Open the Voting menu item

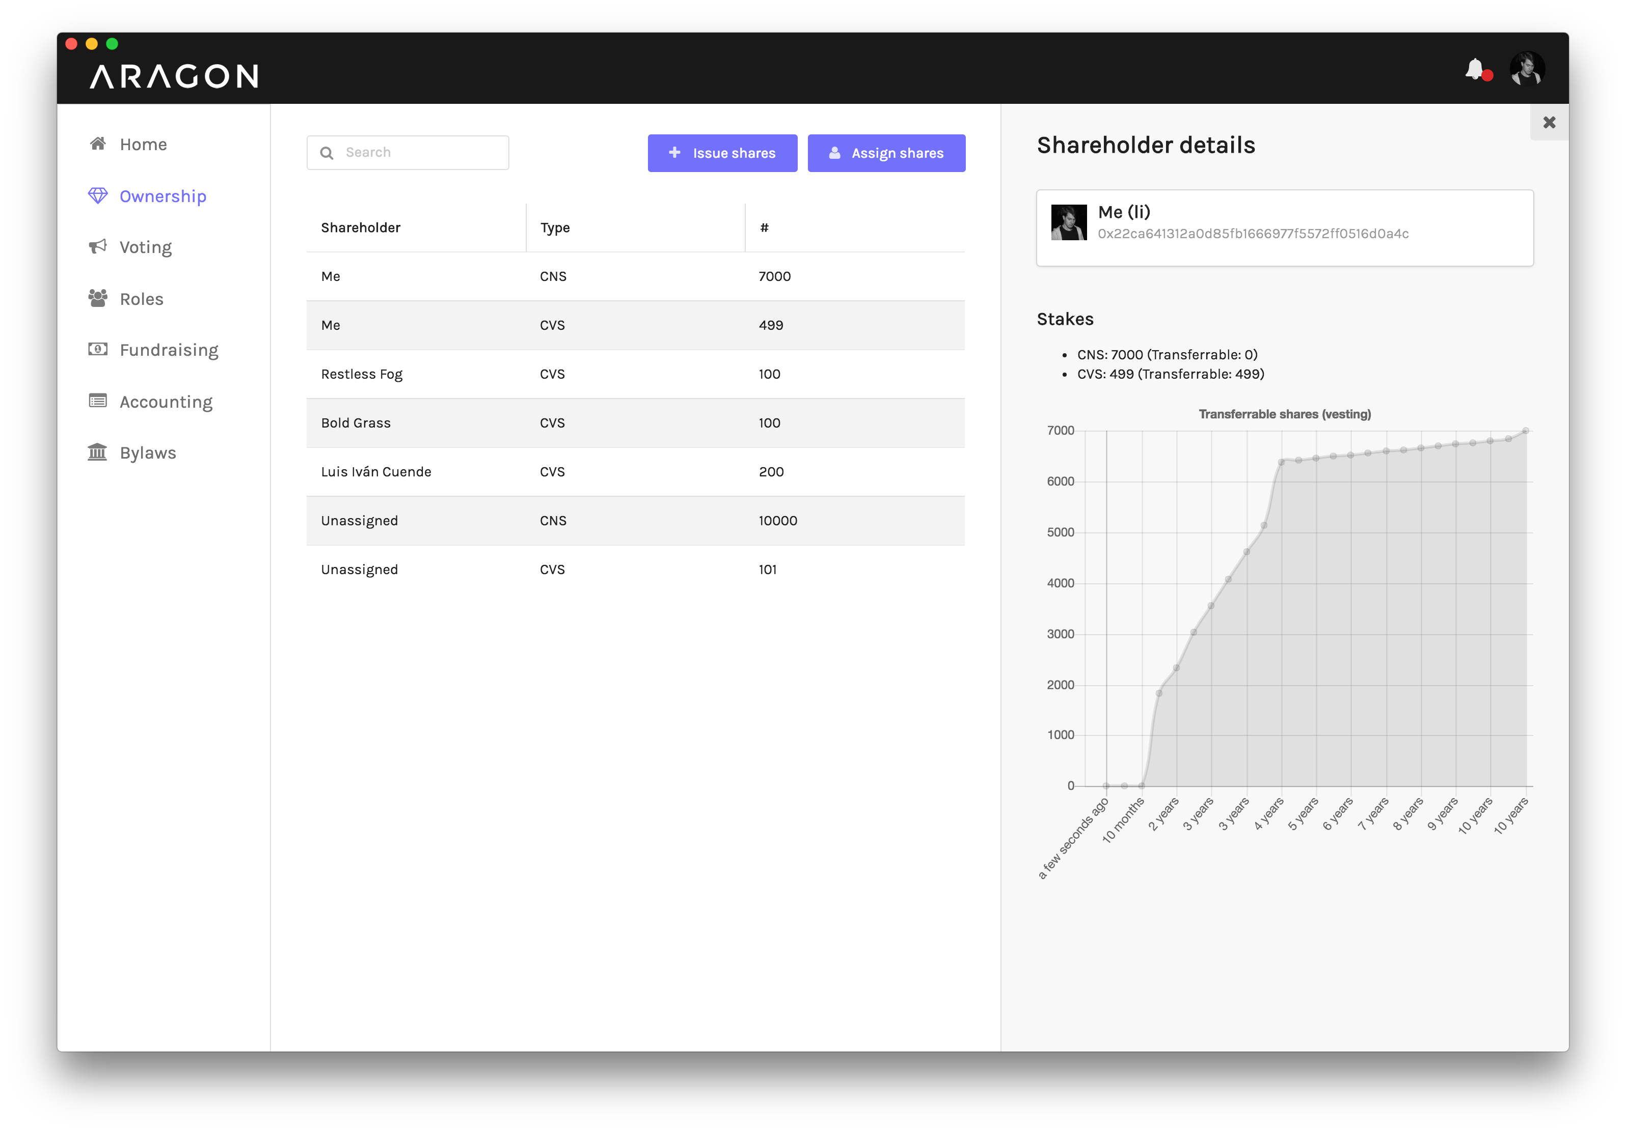(x=145, y=247)
